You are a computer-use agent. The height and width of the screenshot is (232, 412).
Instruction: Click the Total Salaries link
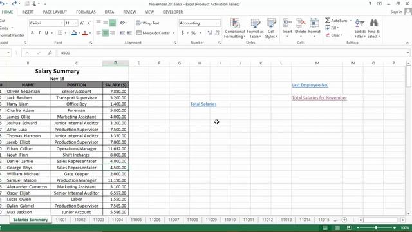point(203,104)
